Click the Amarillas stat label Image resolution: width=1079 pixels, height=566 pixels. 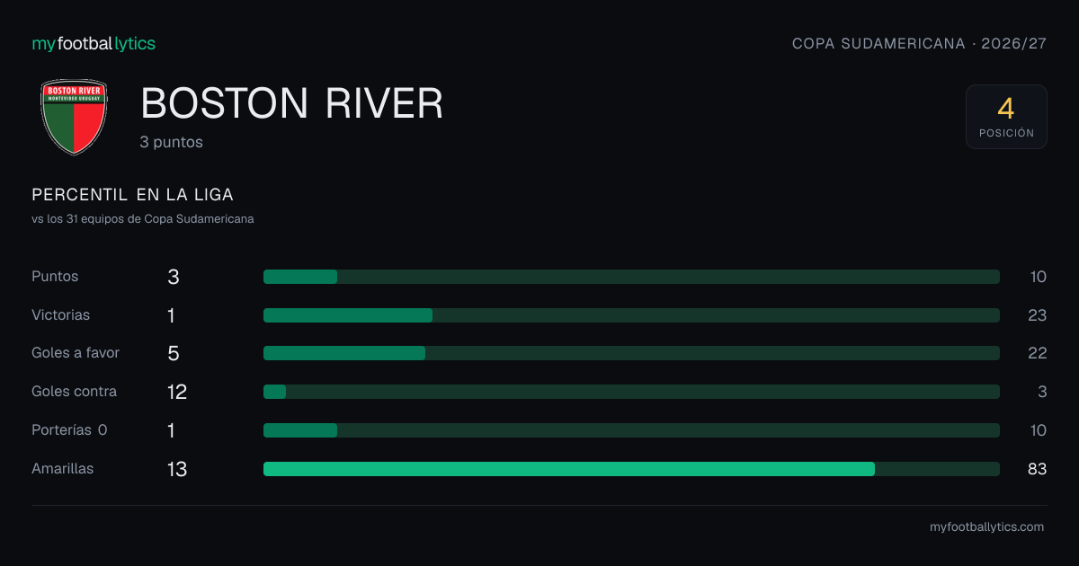(63, 469)
